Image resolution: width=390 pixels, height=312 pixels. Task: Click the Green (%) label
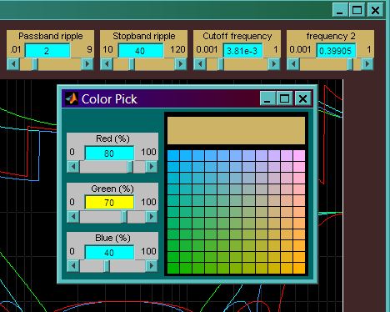point(112,189)
